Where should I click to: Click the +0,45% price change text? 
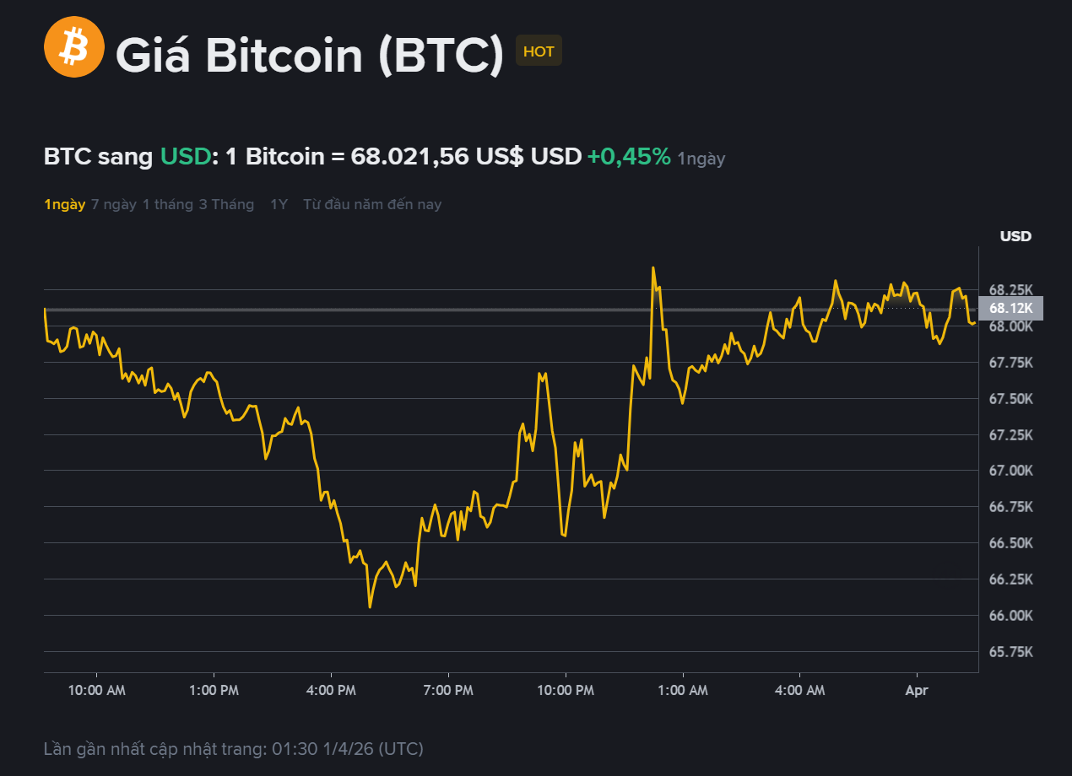[629, 156]
